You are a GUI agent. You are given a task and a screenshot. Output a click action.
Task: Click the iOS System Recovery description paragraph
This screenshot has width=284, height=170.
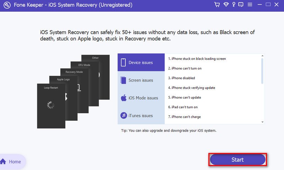(147, 35)
